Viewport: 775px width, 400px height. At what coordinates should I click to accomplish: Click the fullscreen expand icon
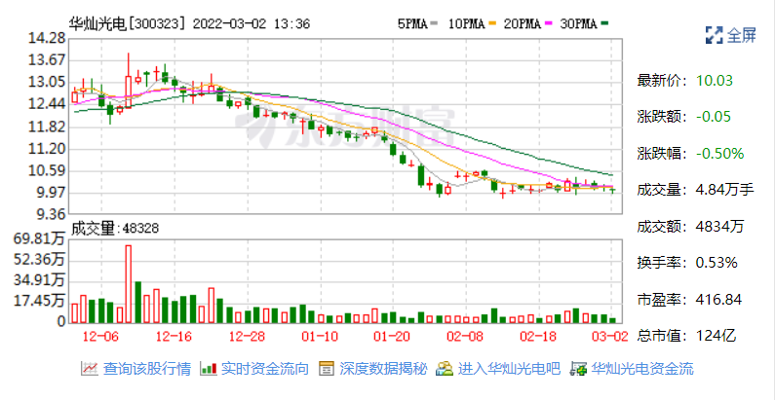pyautogui.click(x=714, y=35)
